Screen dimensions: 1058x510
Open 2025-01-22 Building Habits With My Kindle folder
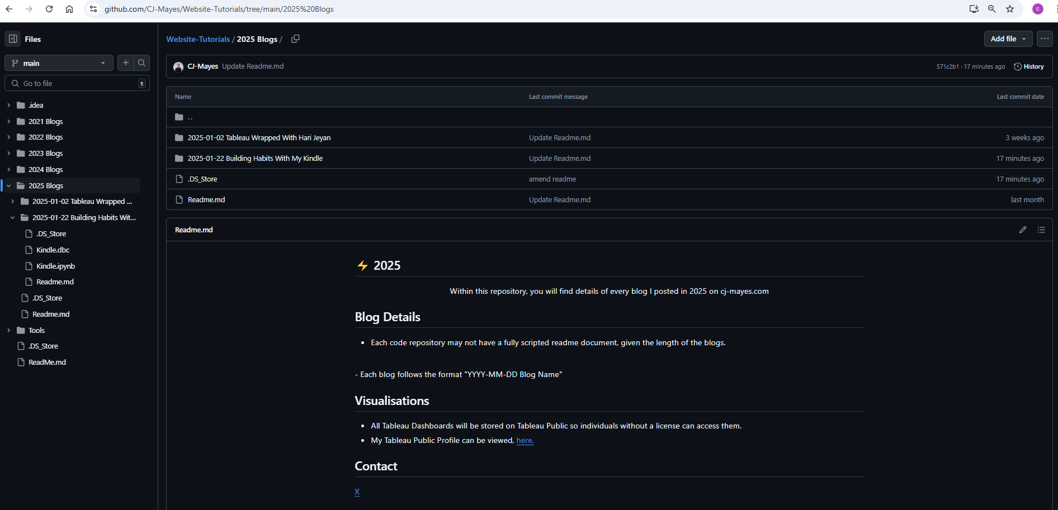pyautogui.click(x=255, y=158)
